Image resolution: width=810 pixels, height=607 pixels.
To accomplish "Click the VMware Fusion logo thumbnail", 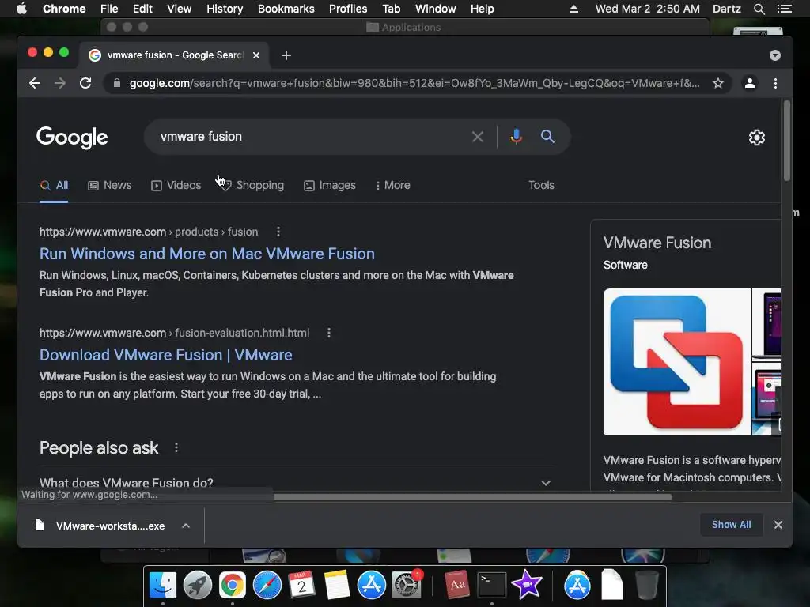I will (677, 362).
